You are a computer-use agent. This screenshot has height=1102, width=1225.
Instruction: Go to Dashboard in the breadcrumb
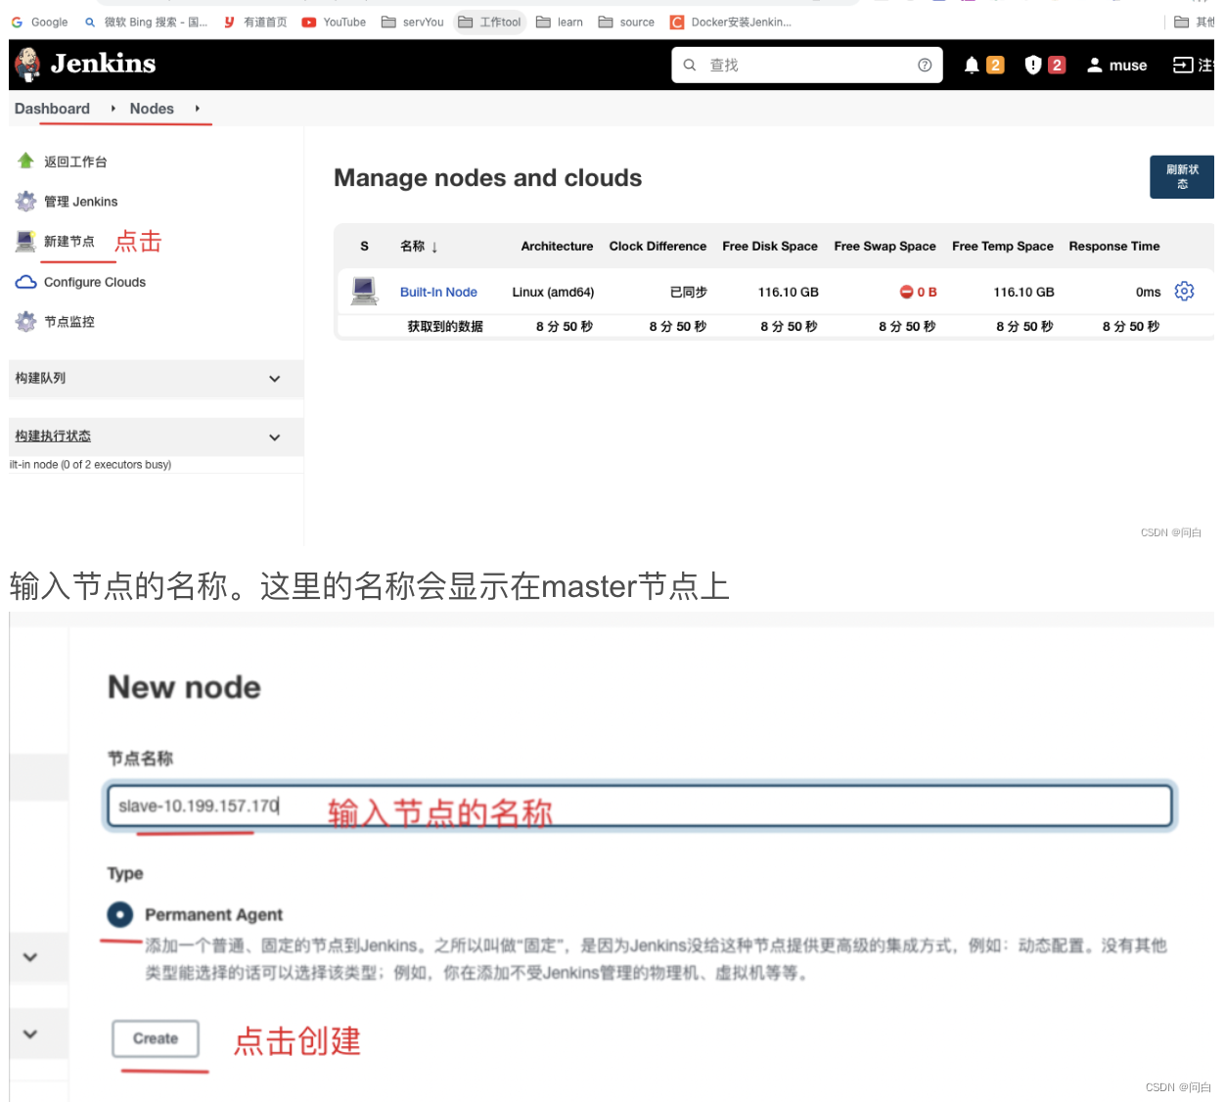point(52,109)
